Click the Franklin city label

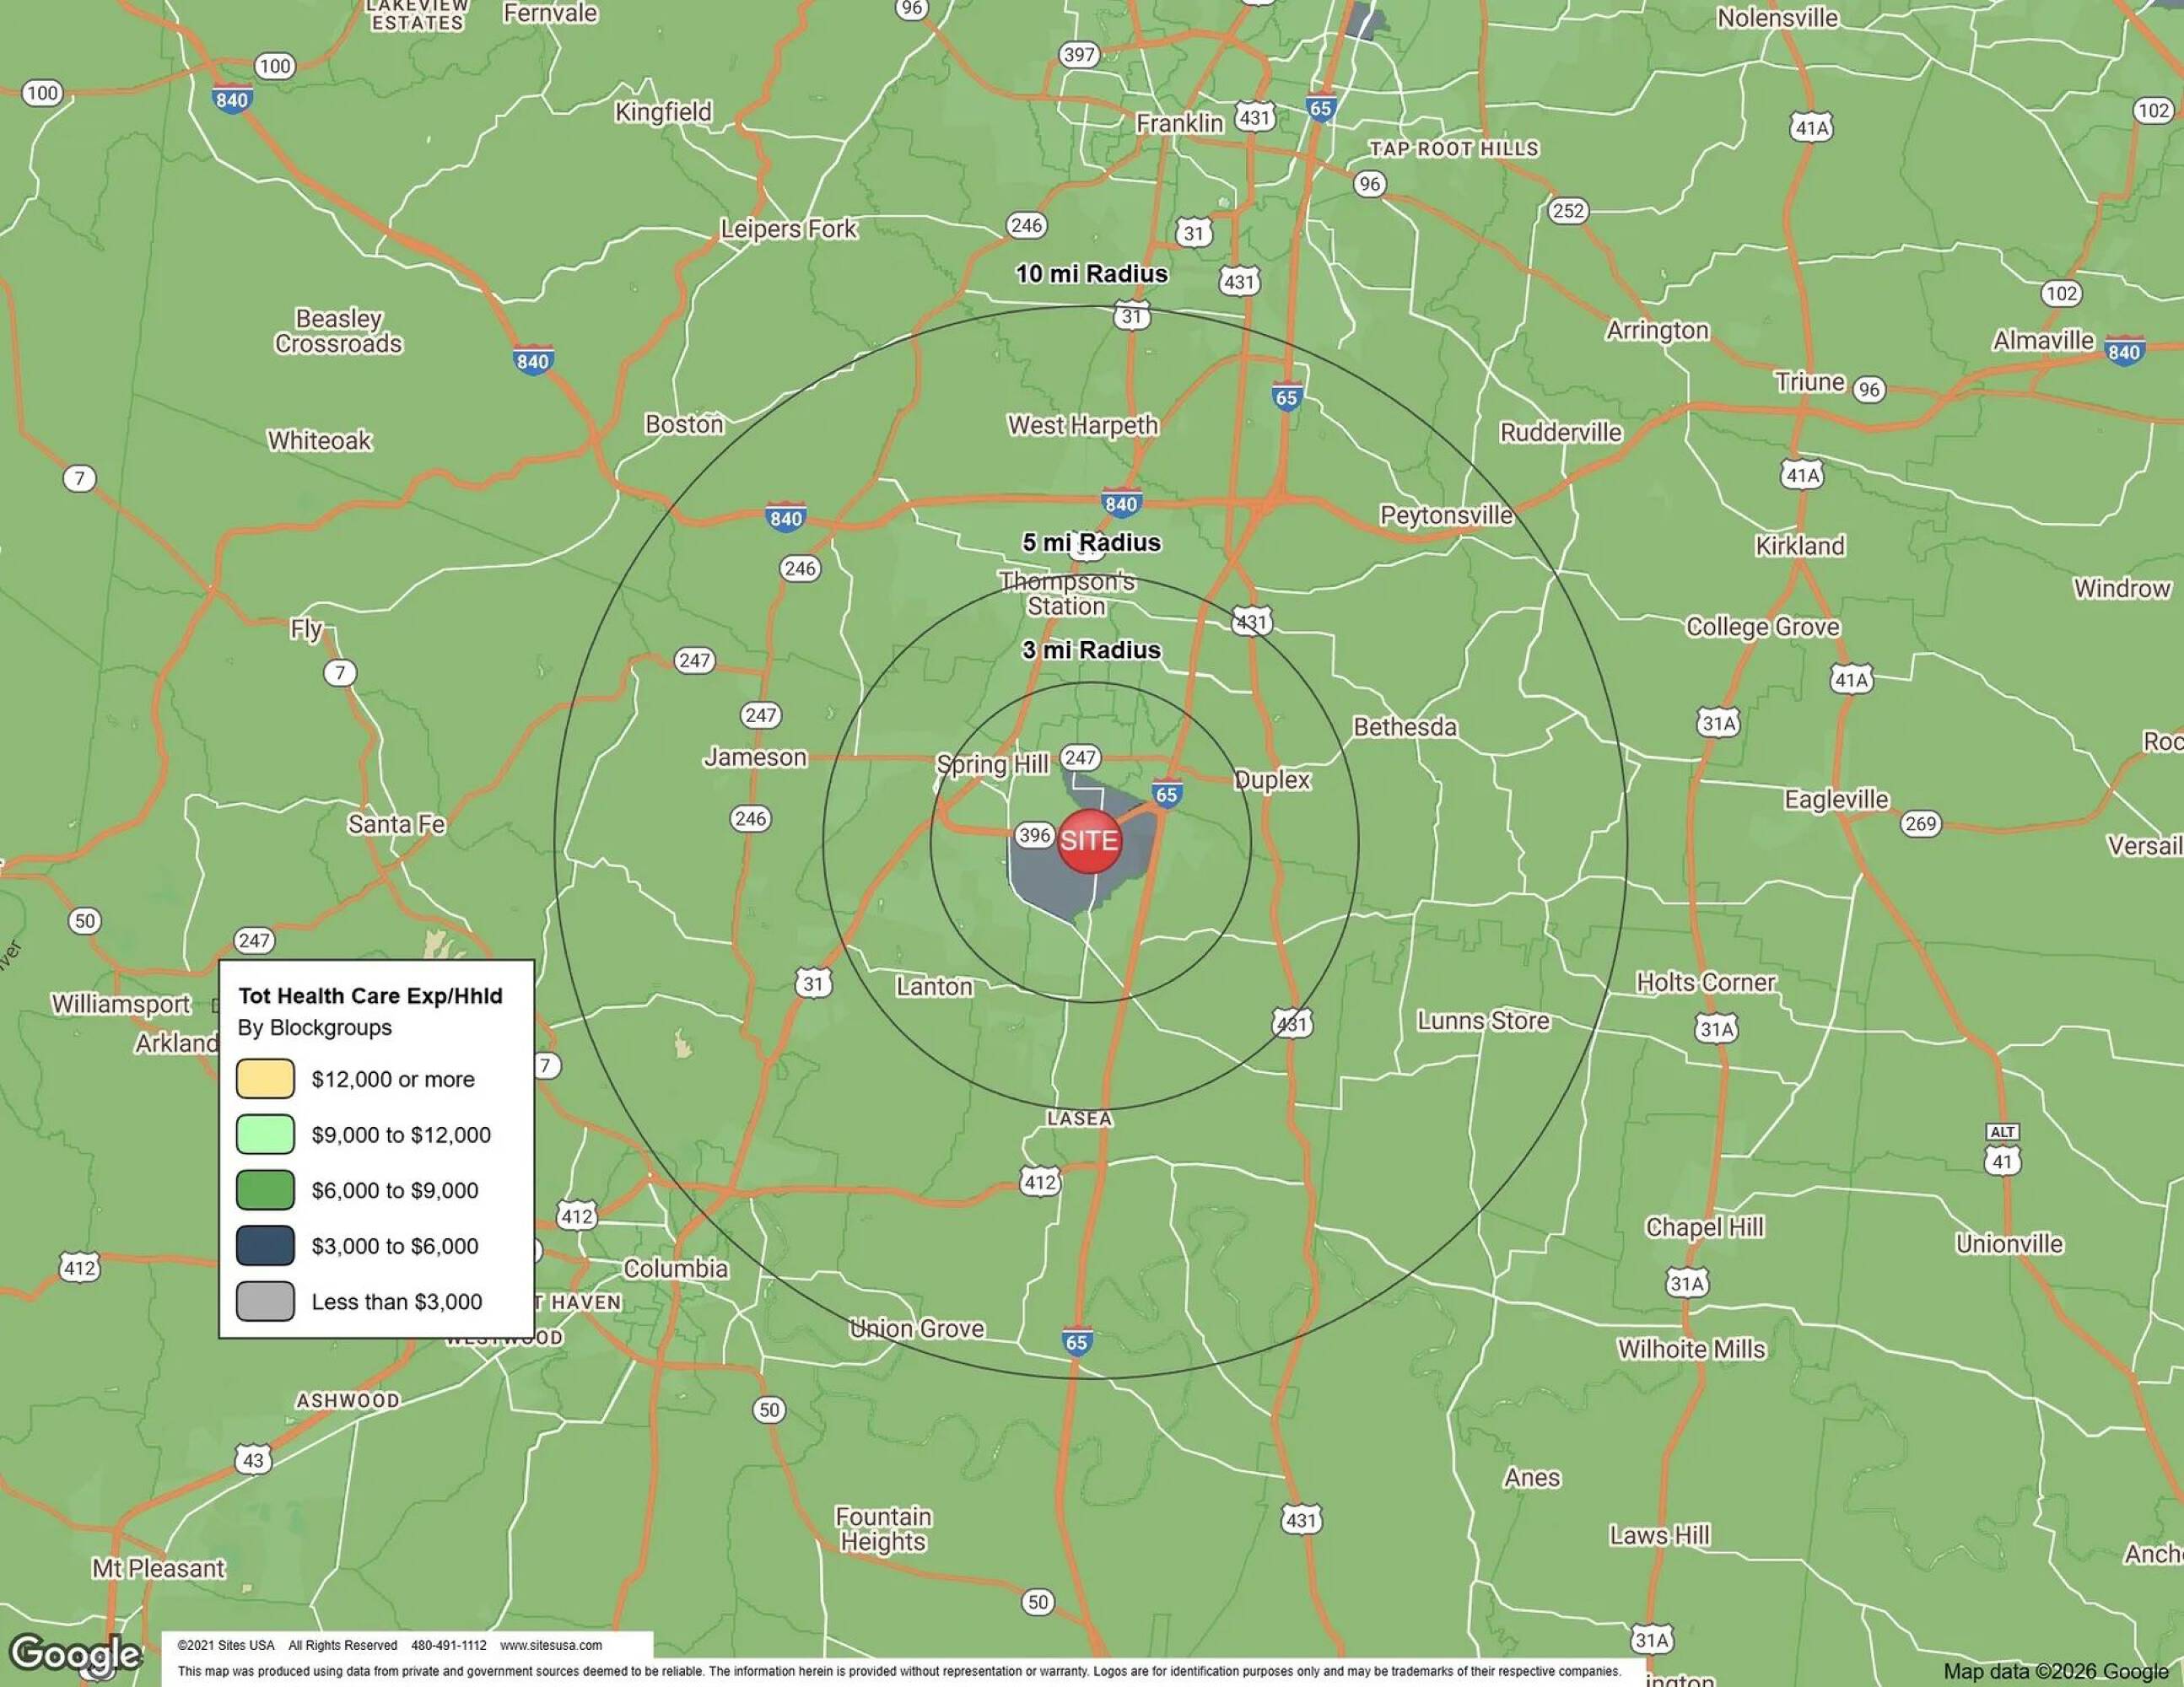point(1179,124)
